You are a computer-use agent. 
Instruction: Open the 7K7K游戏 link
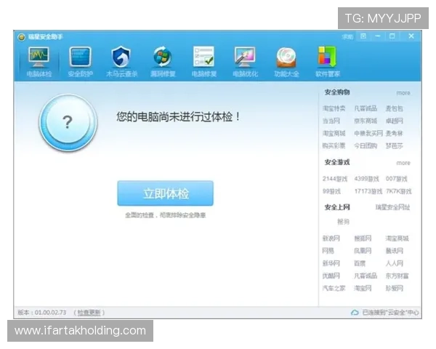point(399,191)
